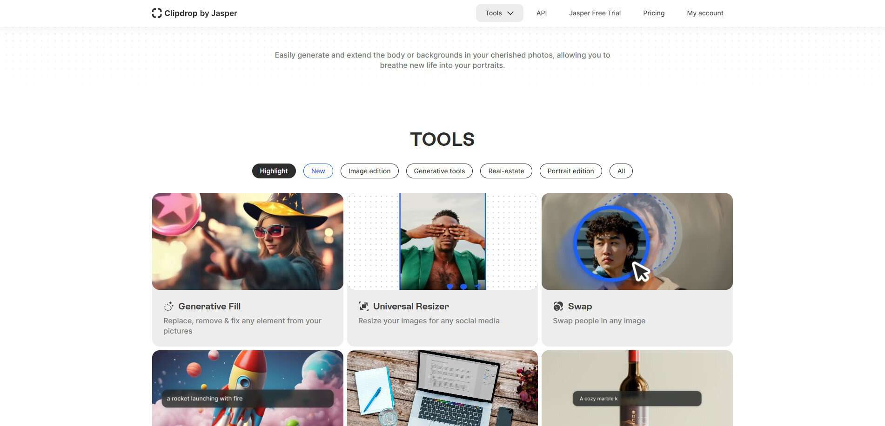
Task: Choose the Generative tools filter
Action: 439,171
